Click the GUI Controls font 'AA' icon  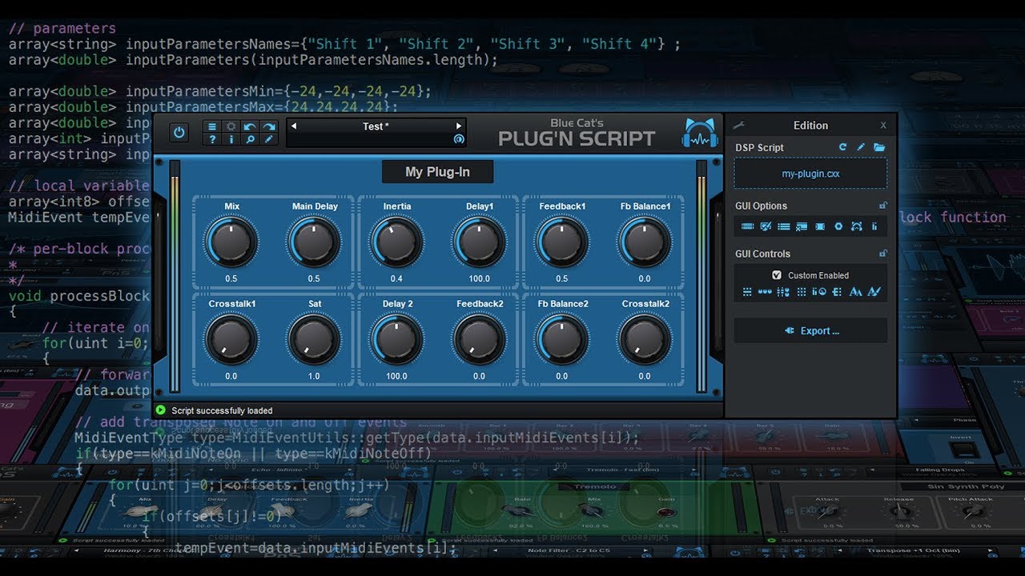pos(855,292)
